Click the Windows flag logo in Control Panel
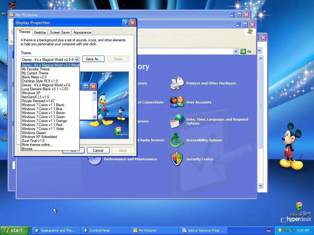The height and width of the screenshot is (235, 314). 250,32
